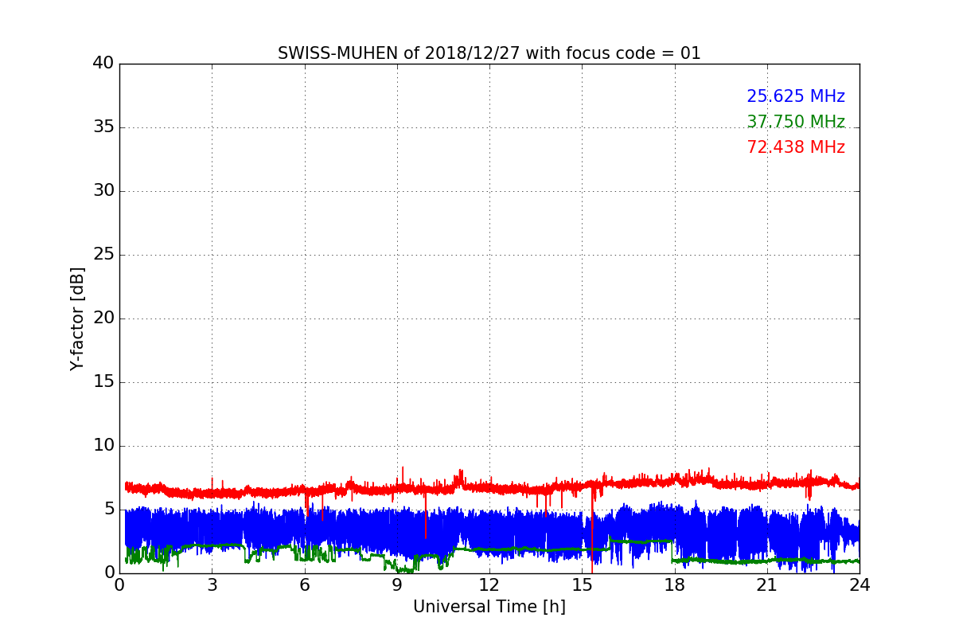Select the 37.750 MHz legend label

coord(796,122)
